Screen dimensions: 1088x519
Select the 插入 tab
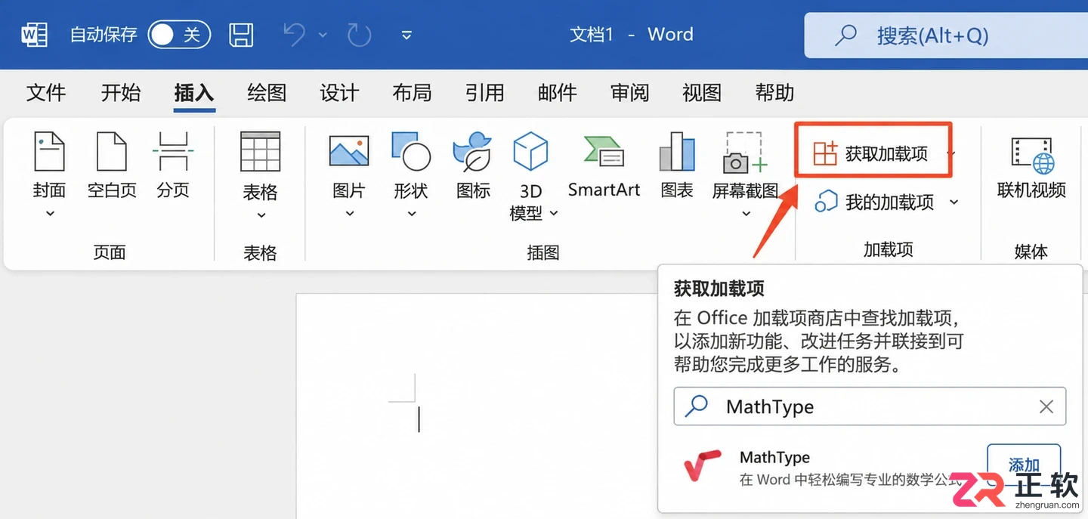tap(194, 93)
